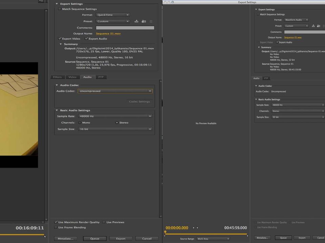This screenshot has height=243, width=325.
Task: Open the Sample Size dropdown showing 32 bit
Action: click(298, 117)
